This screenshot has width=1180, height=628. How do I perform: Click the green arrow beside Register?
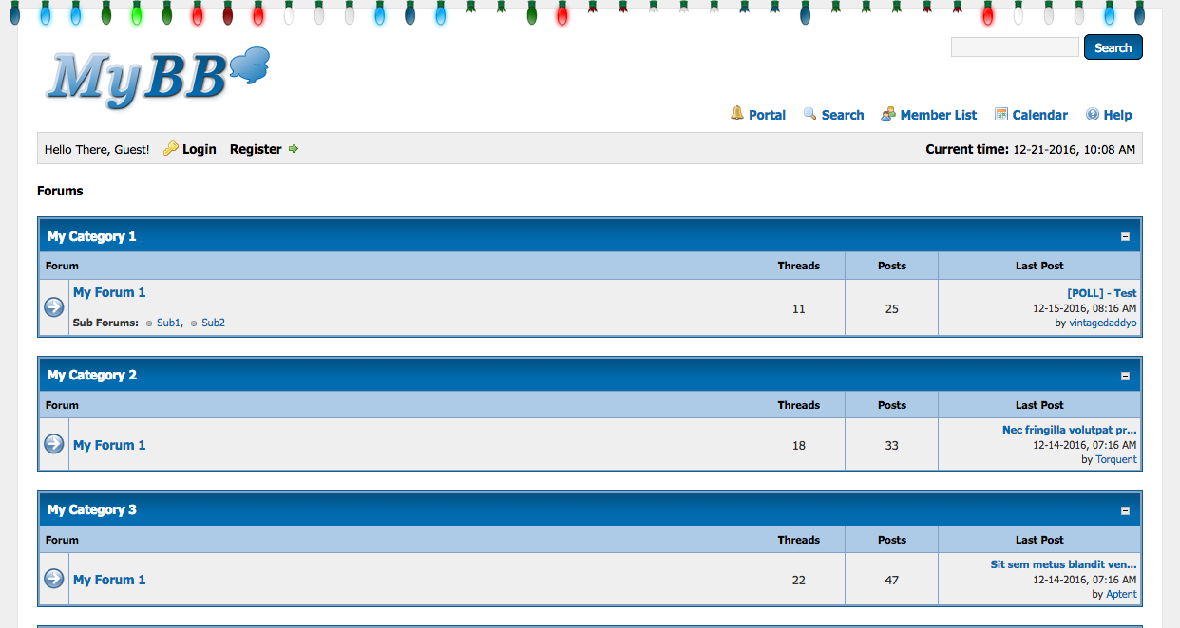294,149
